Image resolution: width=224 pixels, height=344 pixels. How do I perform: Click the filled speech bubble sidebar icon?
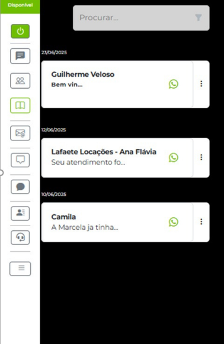click(x=20, y=187)
